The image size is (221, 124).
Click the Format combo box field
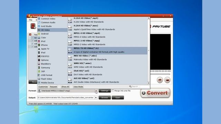[x=67, y=91]
